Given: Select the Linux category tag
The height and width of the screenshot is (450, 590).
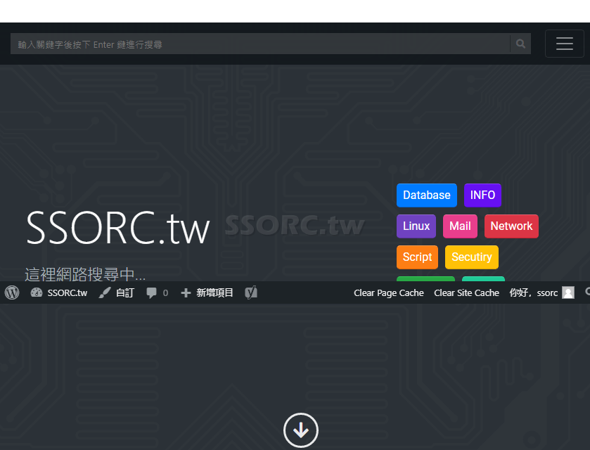Looking at the screenshot, I should point(416,226).
